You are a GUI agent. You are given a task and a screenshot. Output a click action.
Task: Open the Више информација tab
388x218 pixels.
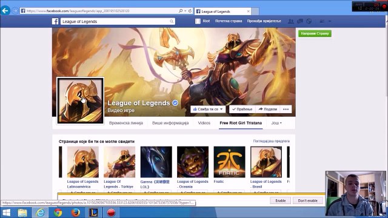tap(170, 123)
